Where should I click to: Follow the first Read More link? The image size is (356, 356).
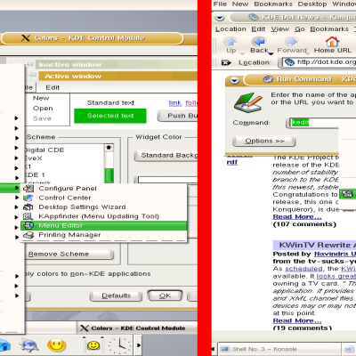297,217
